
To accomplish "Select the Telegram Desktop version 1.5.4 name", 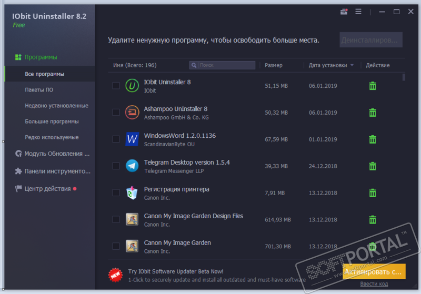I will (187, 163).
